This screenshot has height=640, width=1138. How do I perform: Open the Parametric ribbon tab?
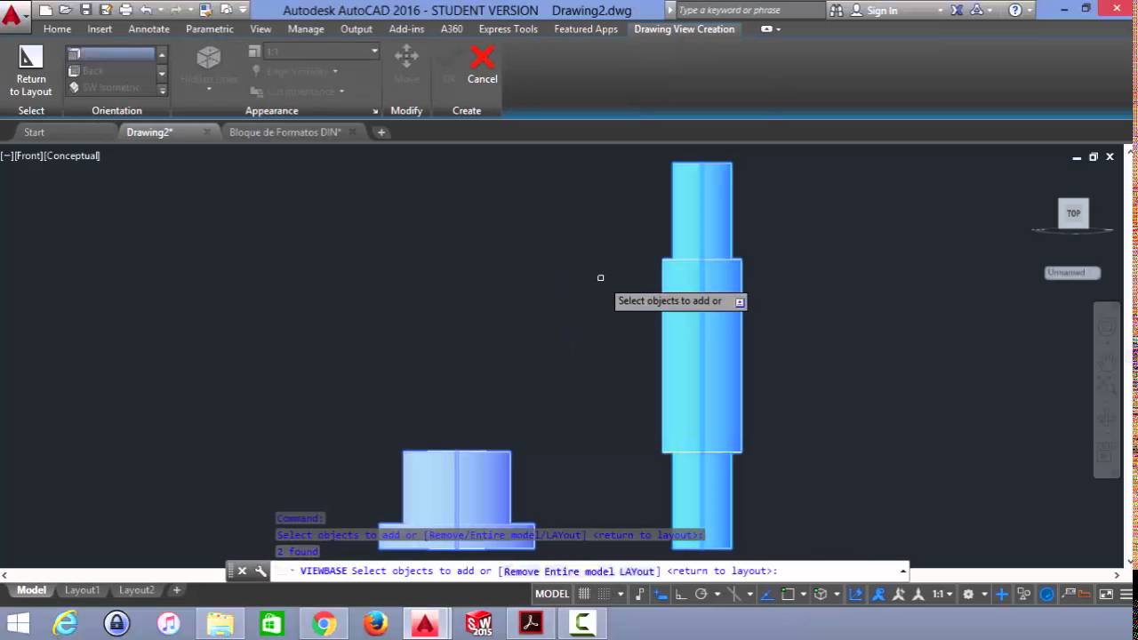(210, 28)
